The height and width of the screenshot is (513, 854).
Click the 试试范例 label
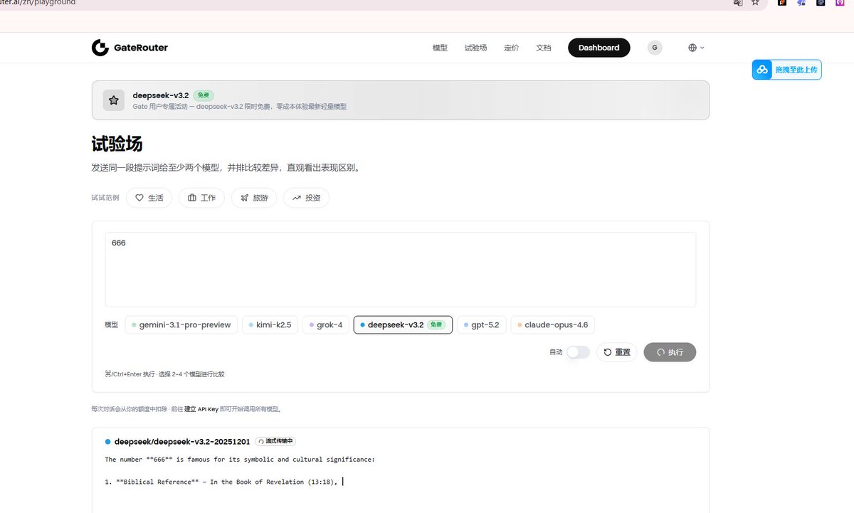(x=105, y=198)
